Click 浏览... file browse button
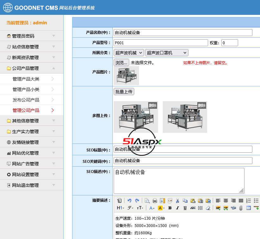Screen dimensions: 260x239 click(121, 63)
